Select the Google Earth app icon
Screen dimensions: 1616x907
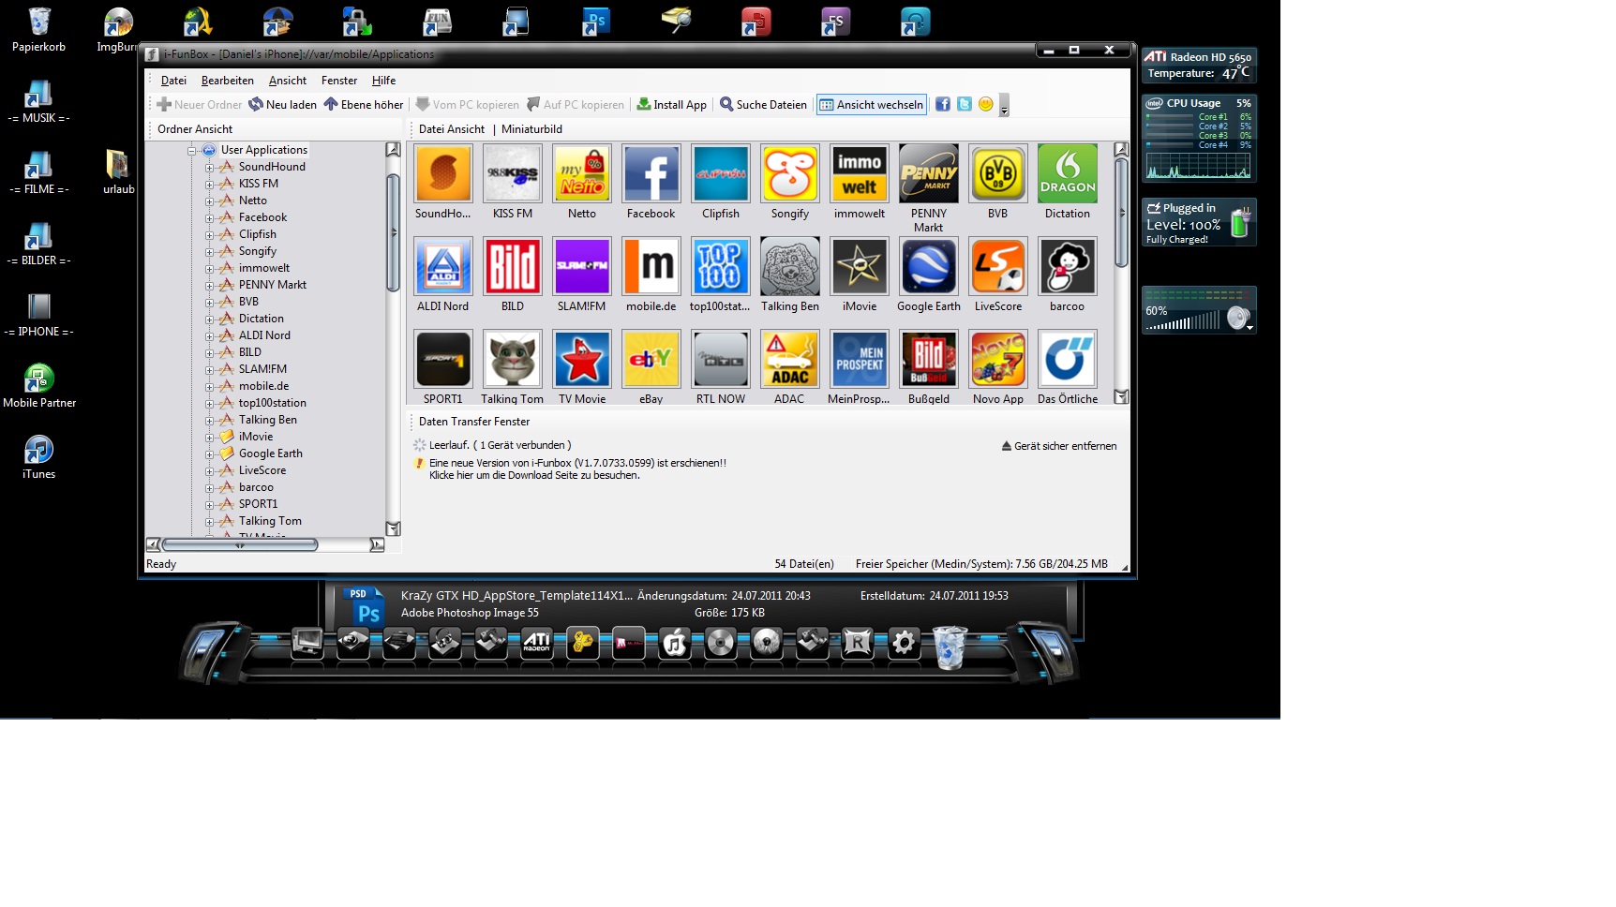point(929,266)
